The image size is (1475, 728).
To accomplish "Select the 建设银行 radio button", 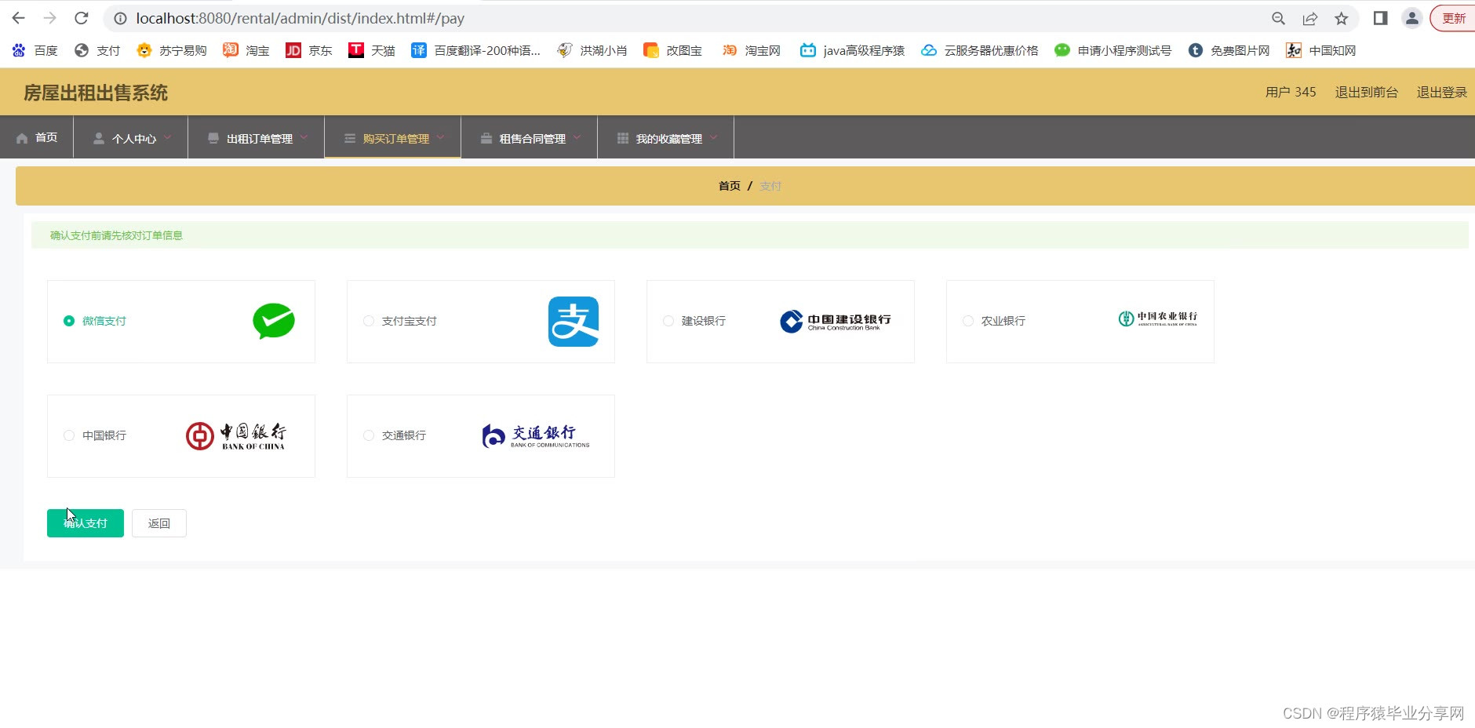I will click(x=668, y=321).
